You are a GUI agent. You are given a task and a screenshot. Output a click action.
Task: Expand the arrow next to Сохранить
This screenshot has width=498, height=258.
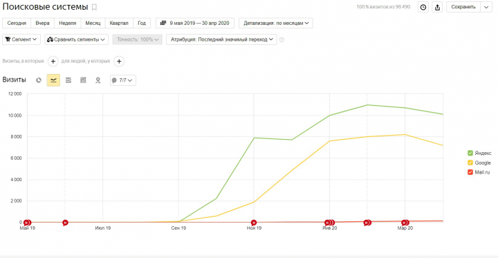(486, 7)
